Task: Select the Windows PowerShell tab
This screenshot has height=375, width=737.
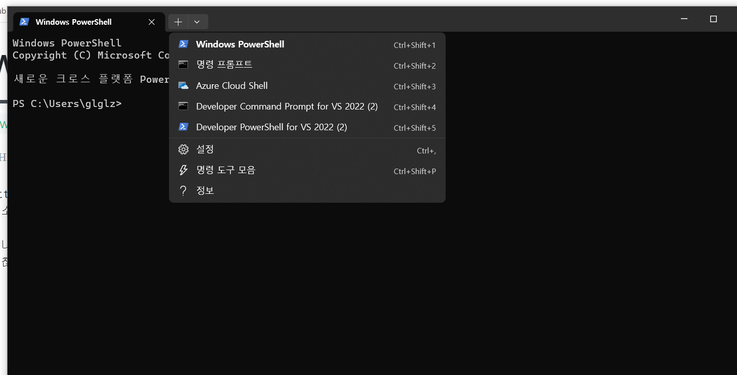Action: (89, 22)
